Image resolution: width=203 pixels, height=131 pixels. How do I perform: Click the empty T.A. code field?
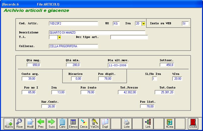[x=53, y=37]
